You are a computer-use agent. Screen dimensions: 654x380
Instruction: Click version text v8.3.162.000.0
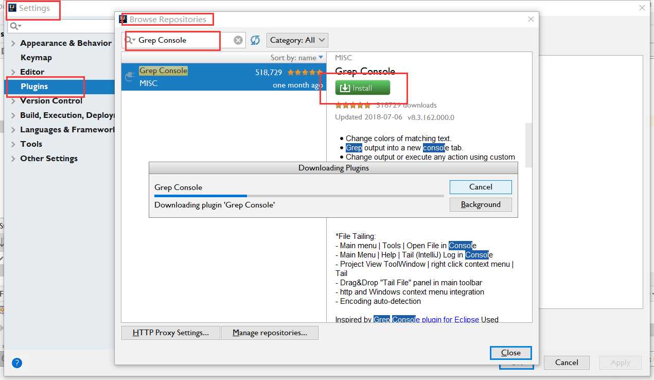click(431, 117)
